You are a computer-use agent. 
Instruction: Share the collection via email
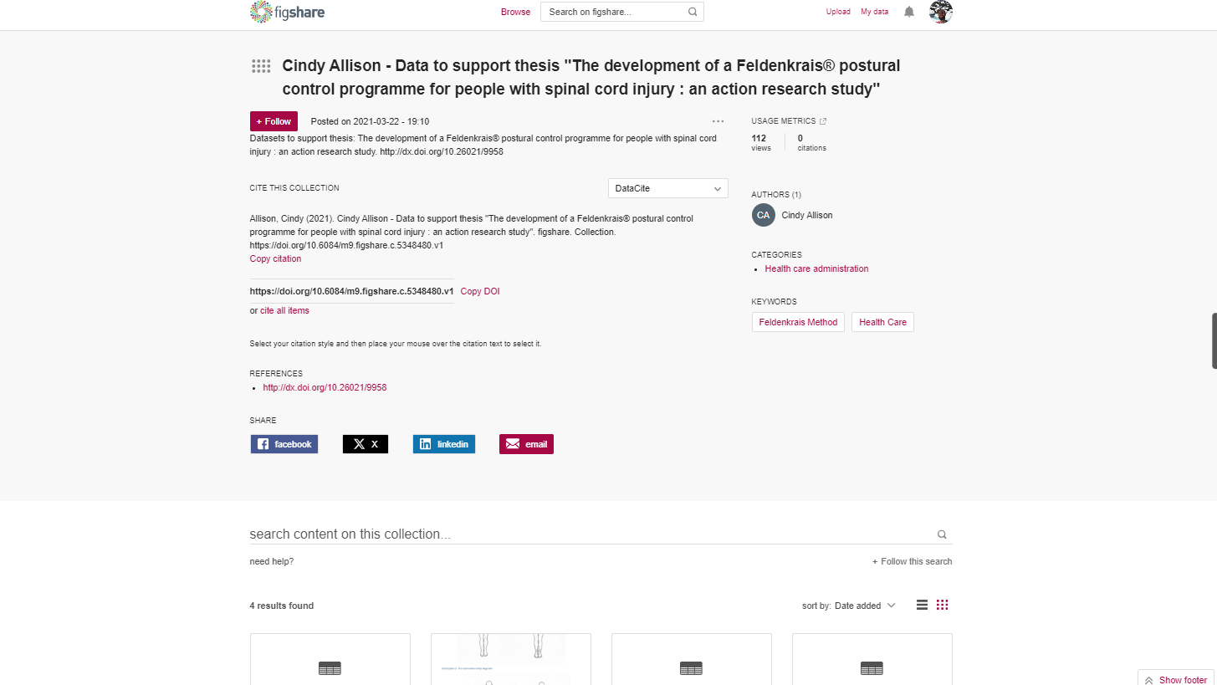526,443
